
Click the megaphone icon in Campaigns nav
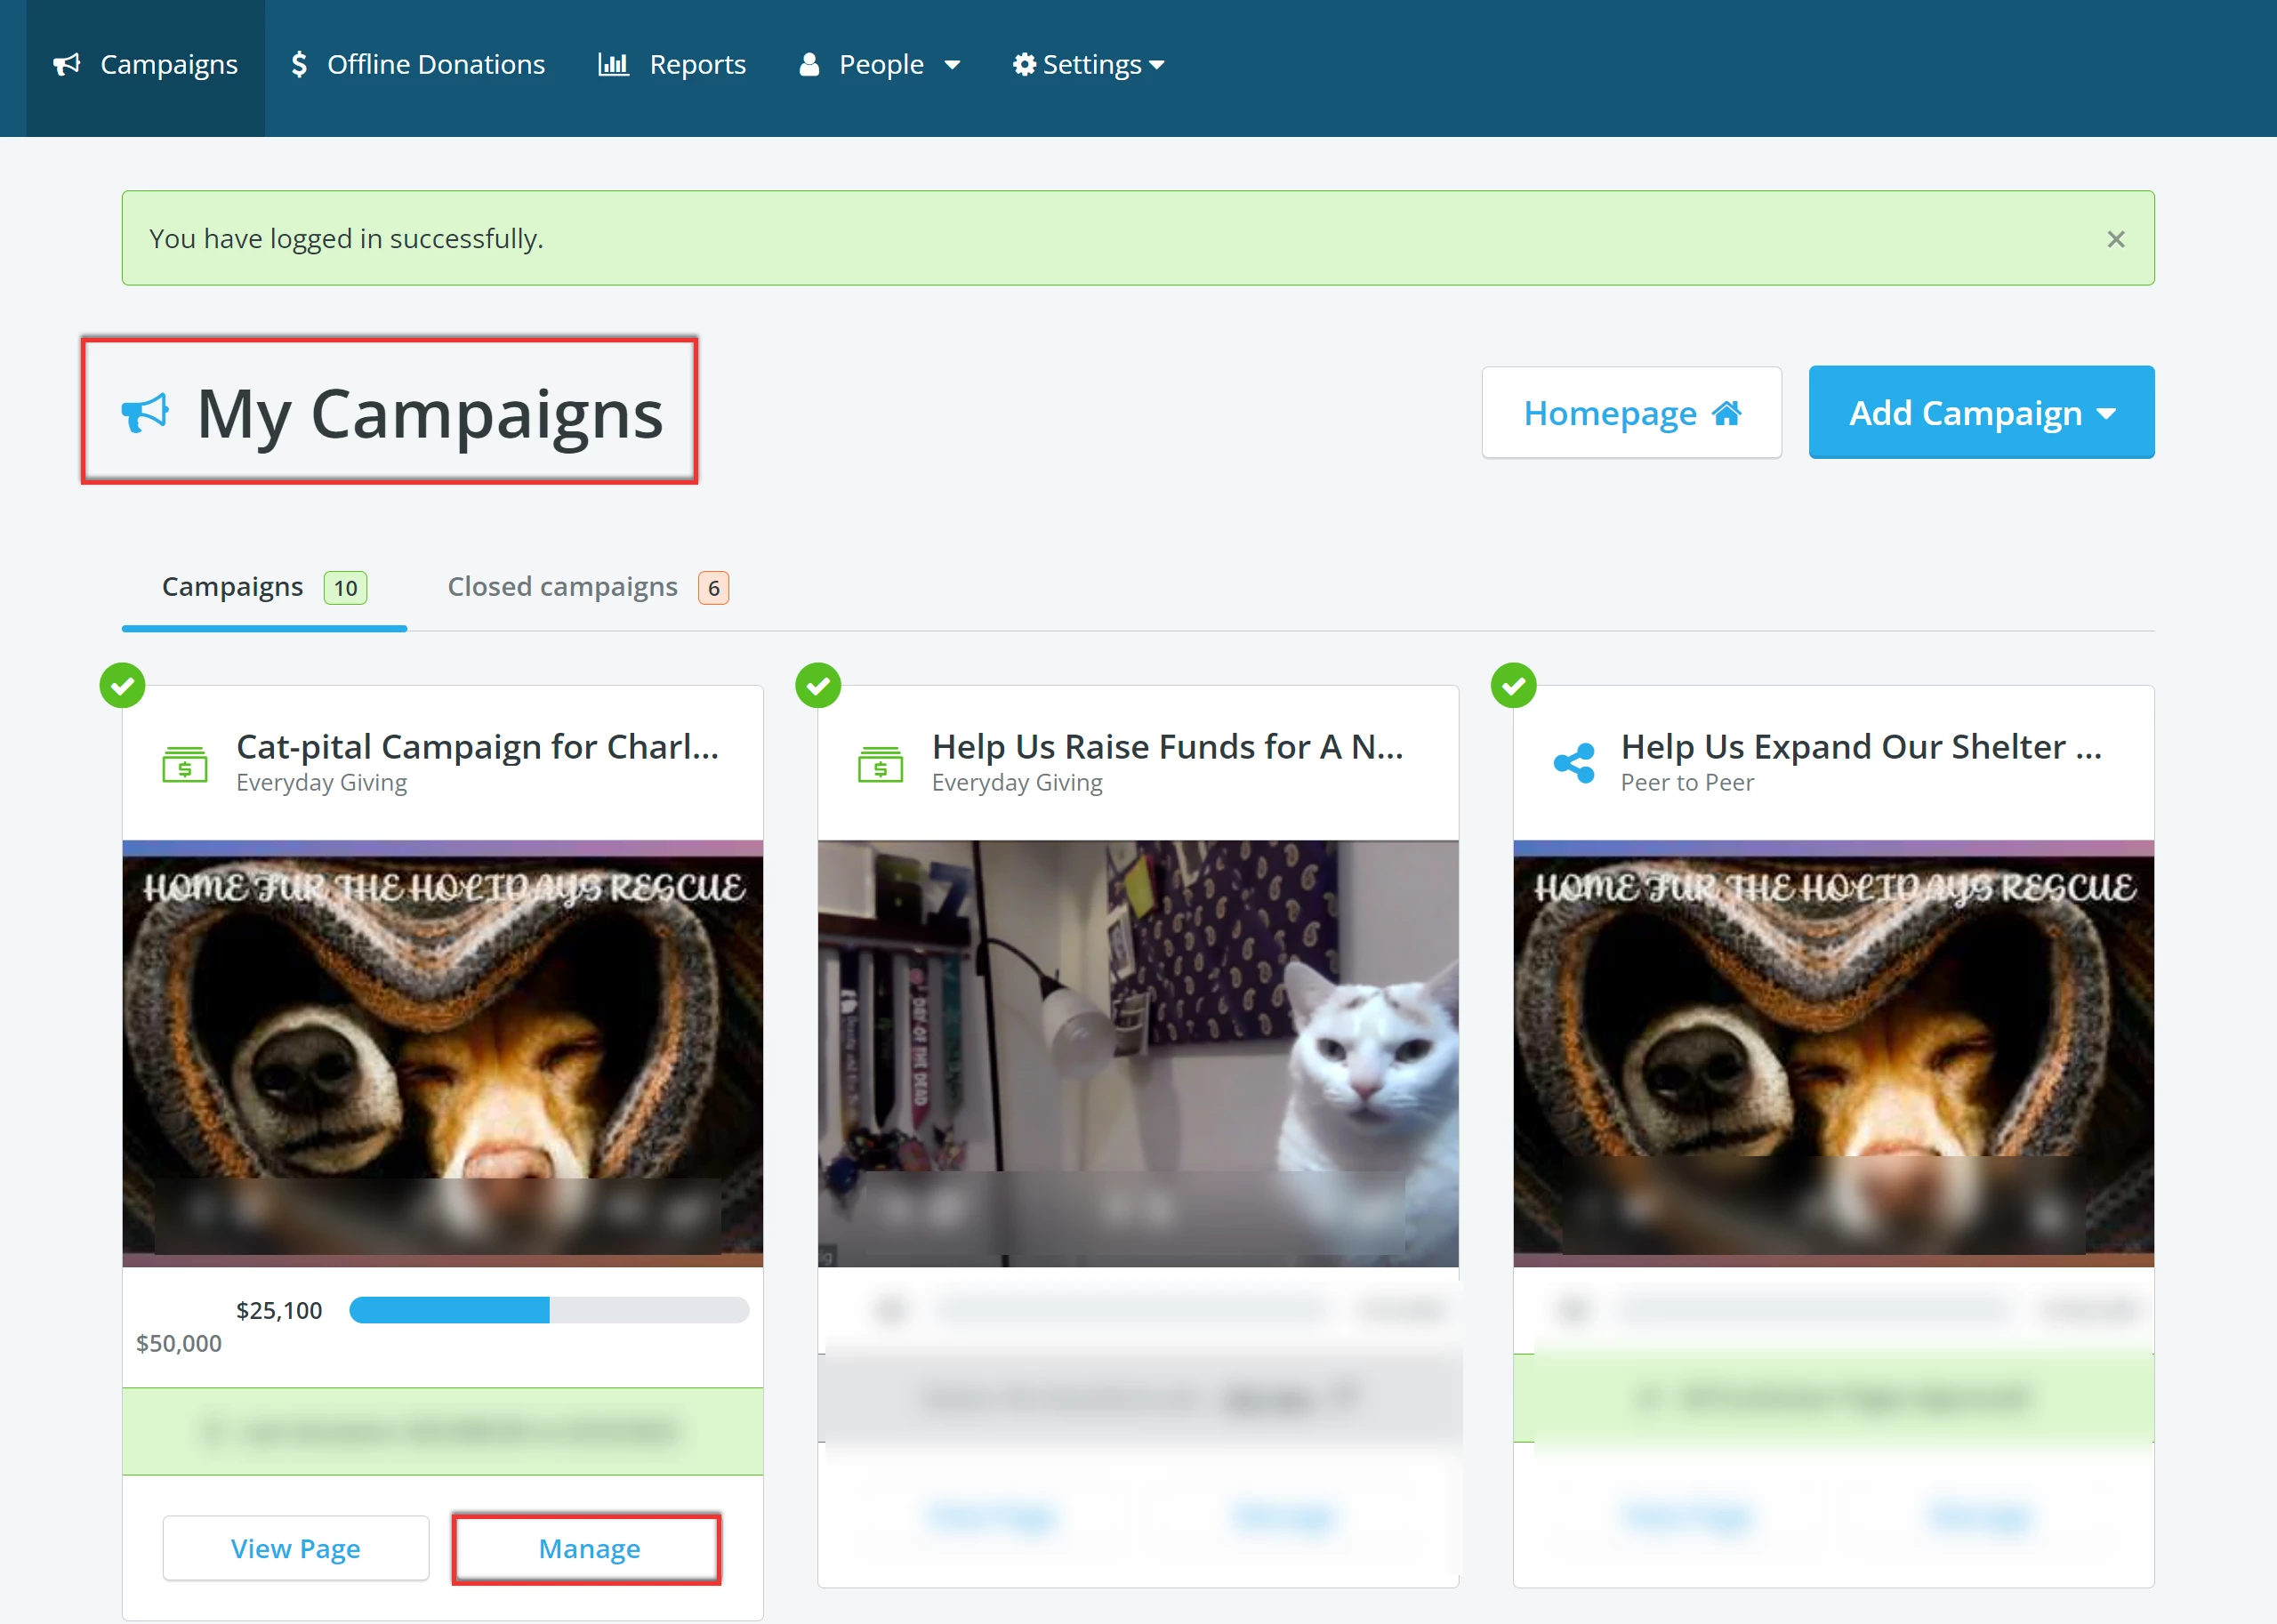(67, 65)
